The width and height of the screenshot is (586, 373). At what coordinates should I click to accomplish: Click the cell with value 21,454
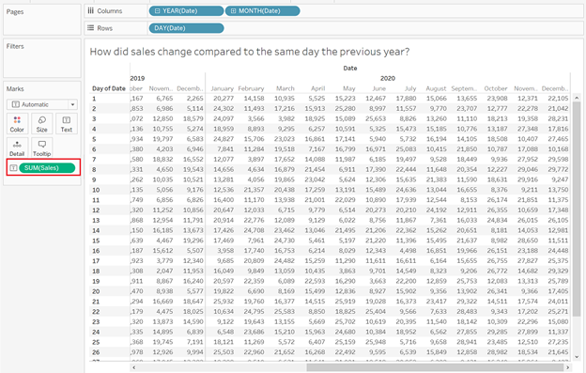(x=315, y=169)
